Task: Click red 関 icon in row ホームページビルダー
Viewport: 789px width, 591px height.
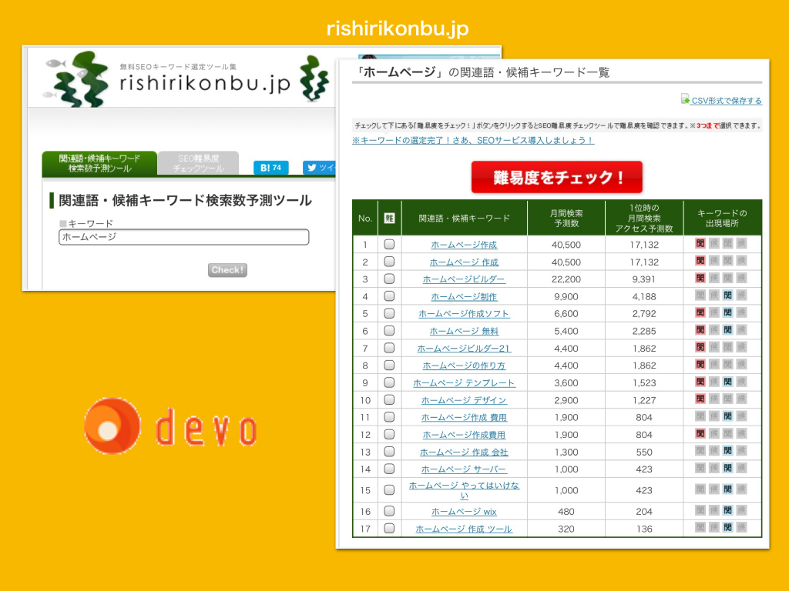Action: 700,279
